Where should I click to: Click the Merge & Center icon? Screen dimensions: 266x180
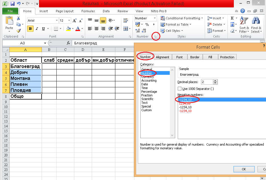[125, 29]
